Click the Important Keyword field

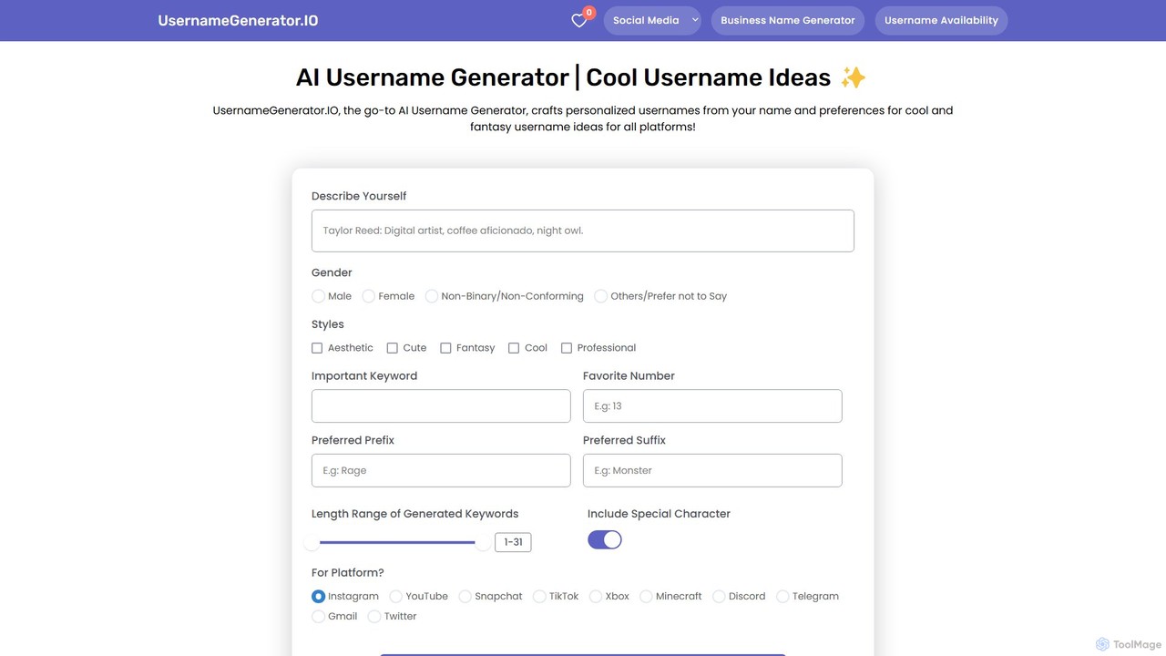tap(441, 406)
